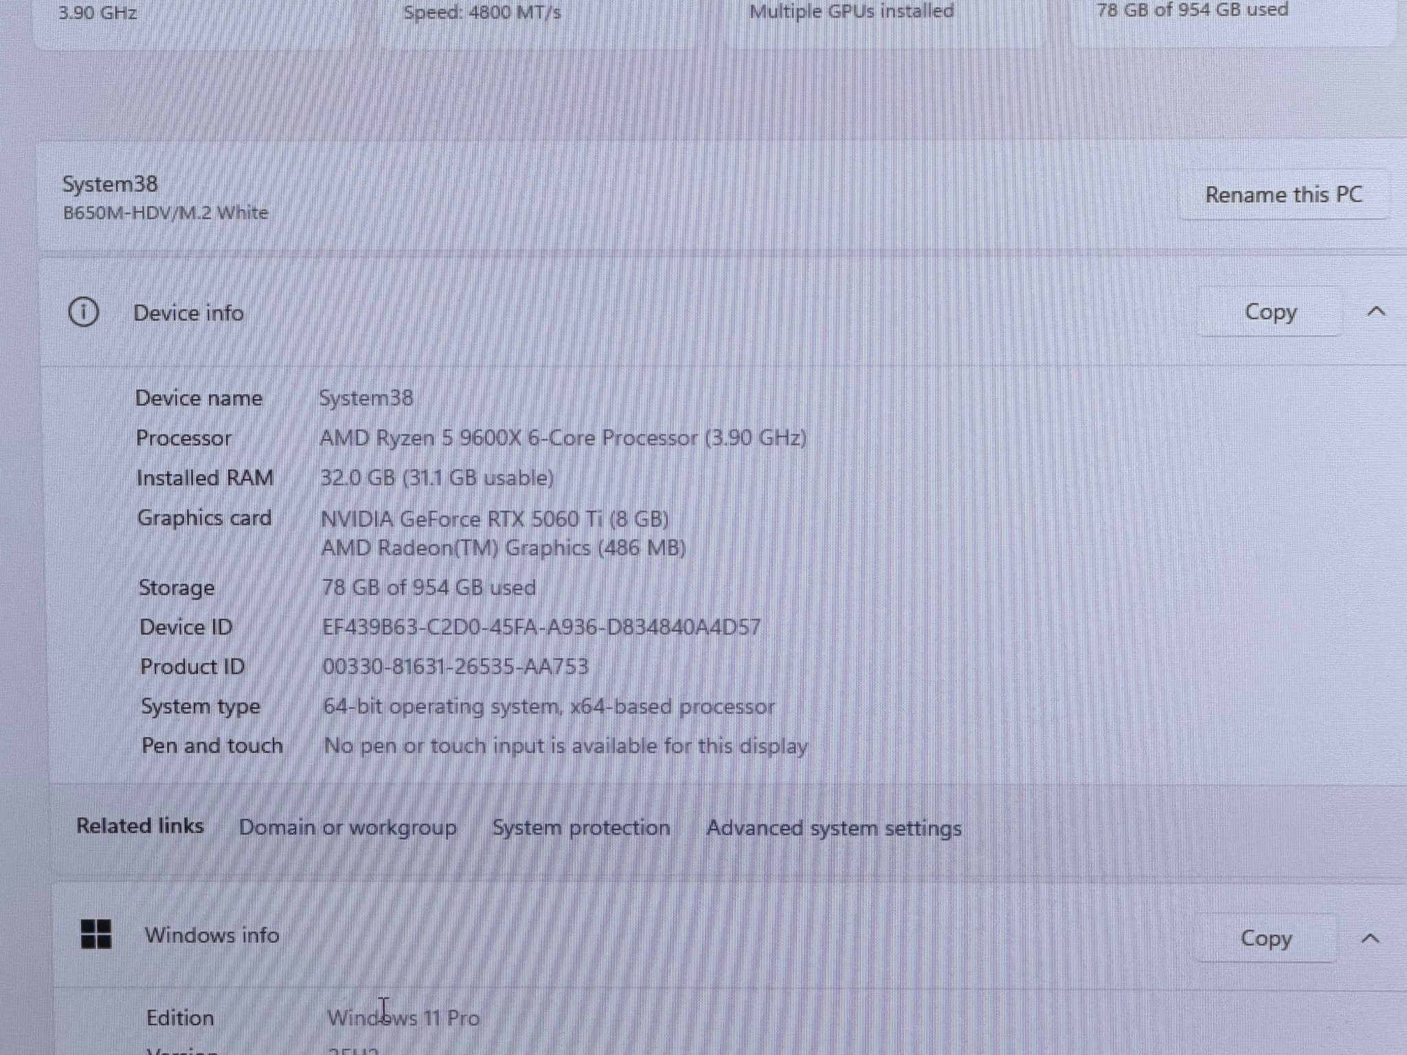Select the No pen or touch input text
This screenshot has height=1055, width=1407.
point(566,747)
